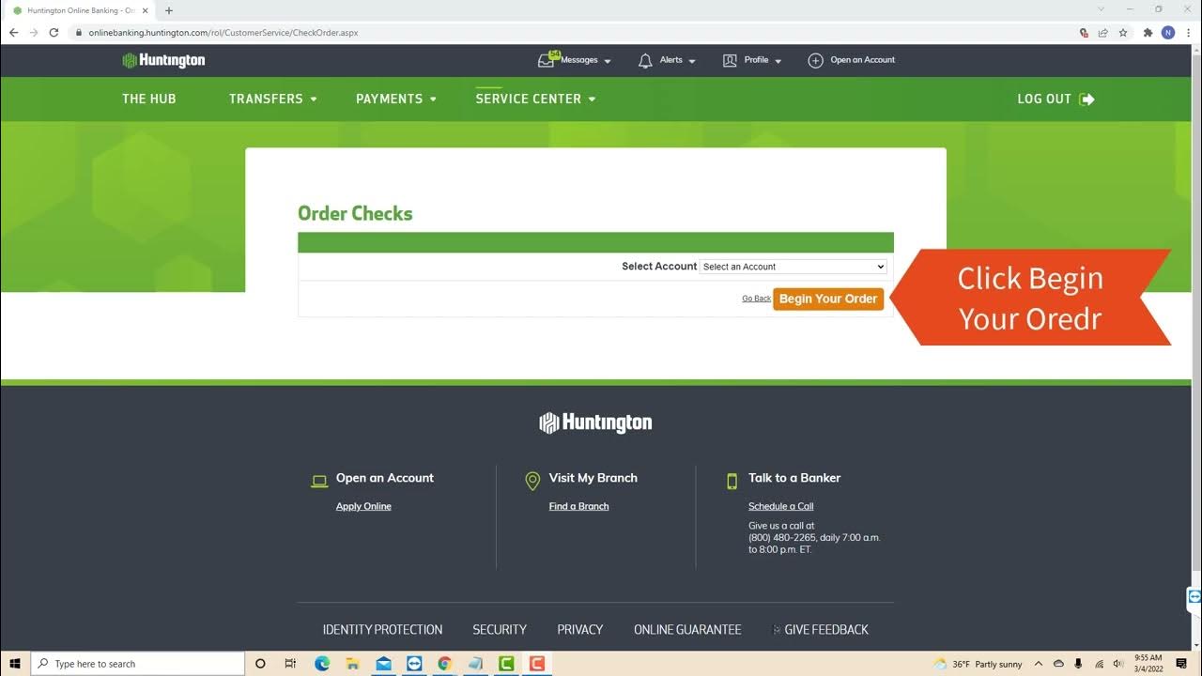Click the Go Back link

pyautogui.click(x=756, y=299)
